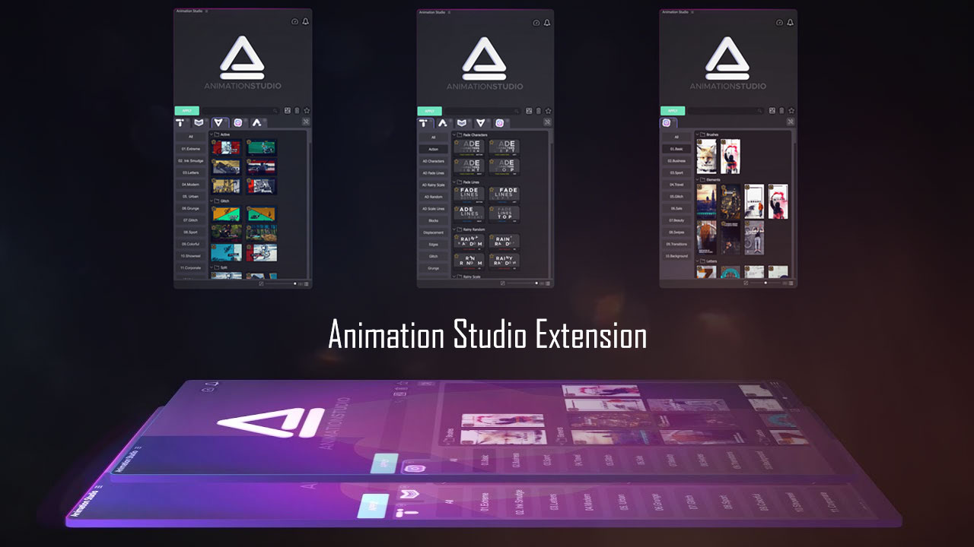Click expand-panel icon in the Fade Characters panel
The width and height of the screenshot is (974, 547).
tap(549, 122)
